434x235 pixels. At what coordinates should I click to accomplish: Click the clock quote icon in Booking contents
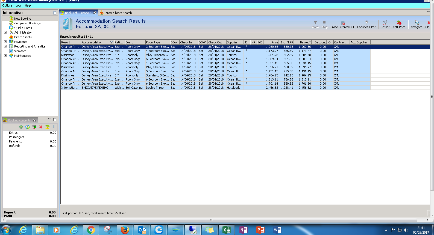tap(28, 127)
